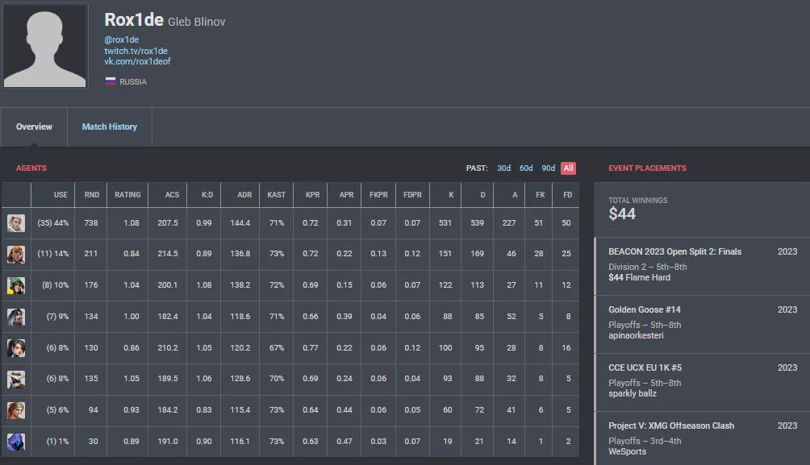This screenshot has width=810, height=465.
Task: Open the Golden Goose #14 event placement
Action: [x=703, y=325]
